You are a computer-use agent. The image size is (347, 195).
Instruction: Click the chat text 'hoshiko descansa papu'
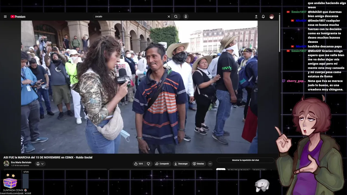[x=324, y=46]
